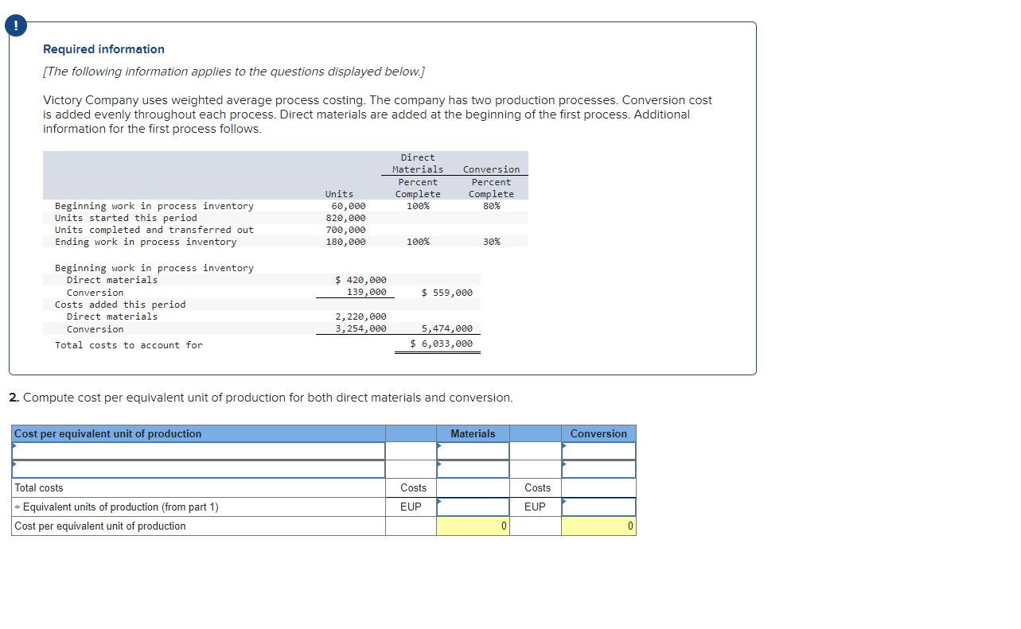Click the 'Required information' heading
This screenshot has width=1021, height=629.
[103, 49]
